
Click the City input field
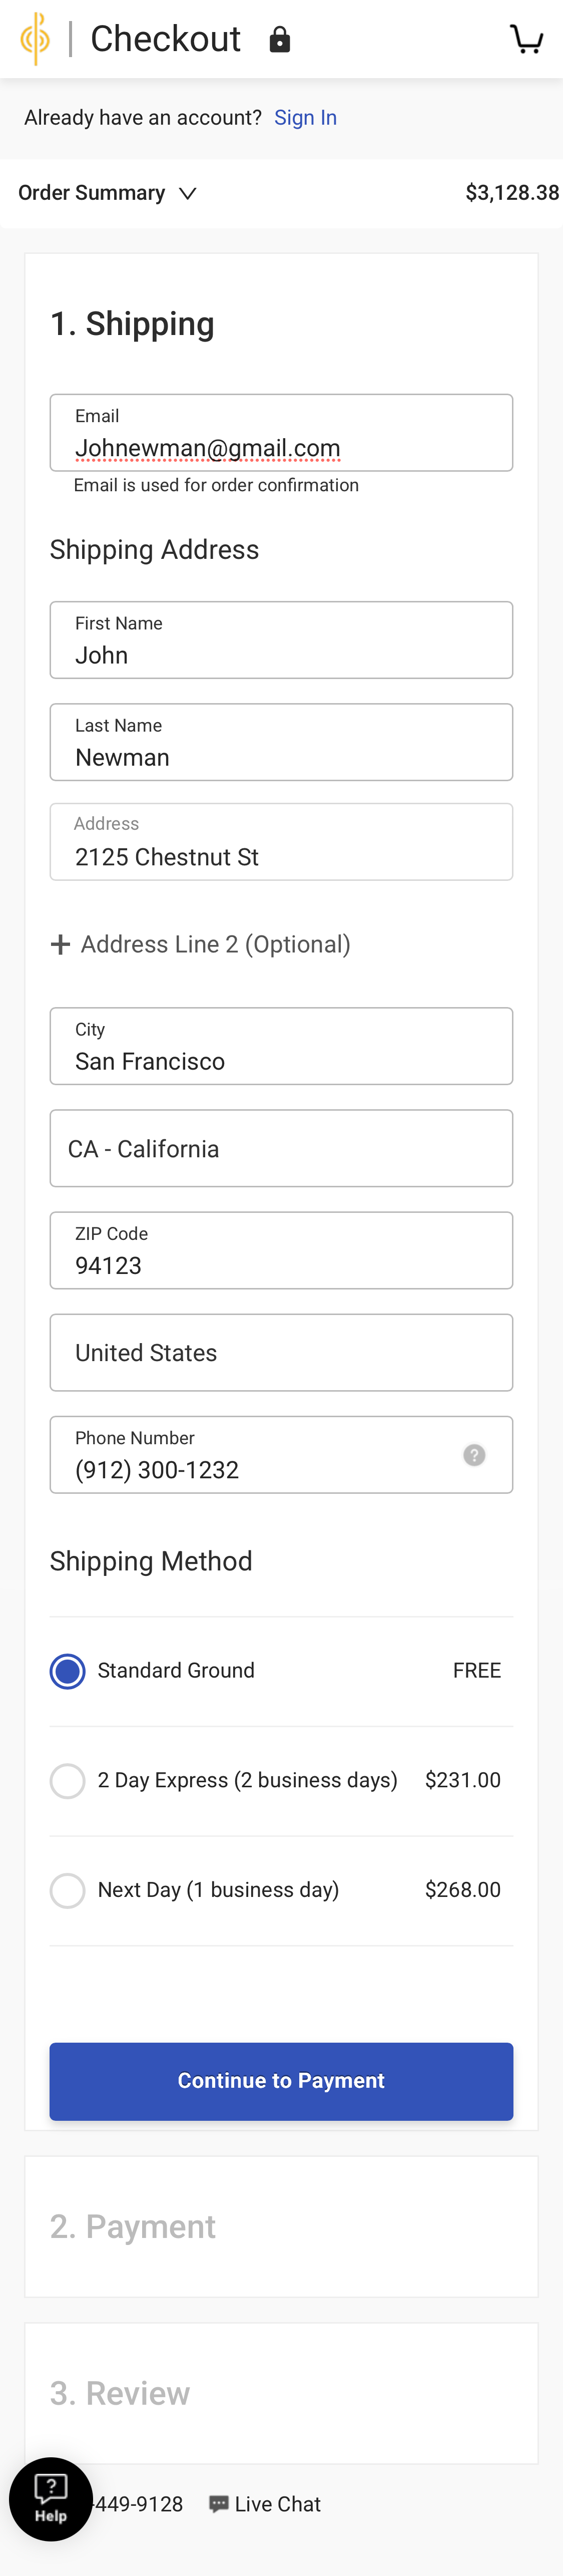tap(281, 1060)
